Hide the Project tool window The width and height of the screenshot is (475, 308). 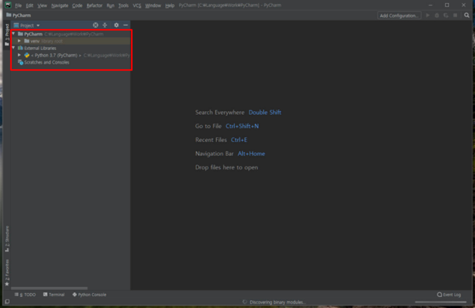click(125, 25)
